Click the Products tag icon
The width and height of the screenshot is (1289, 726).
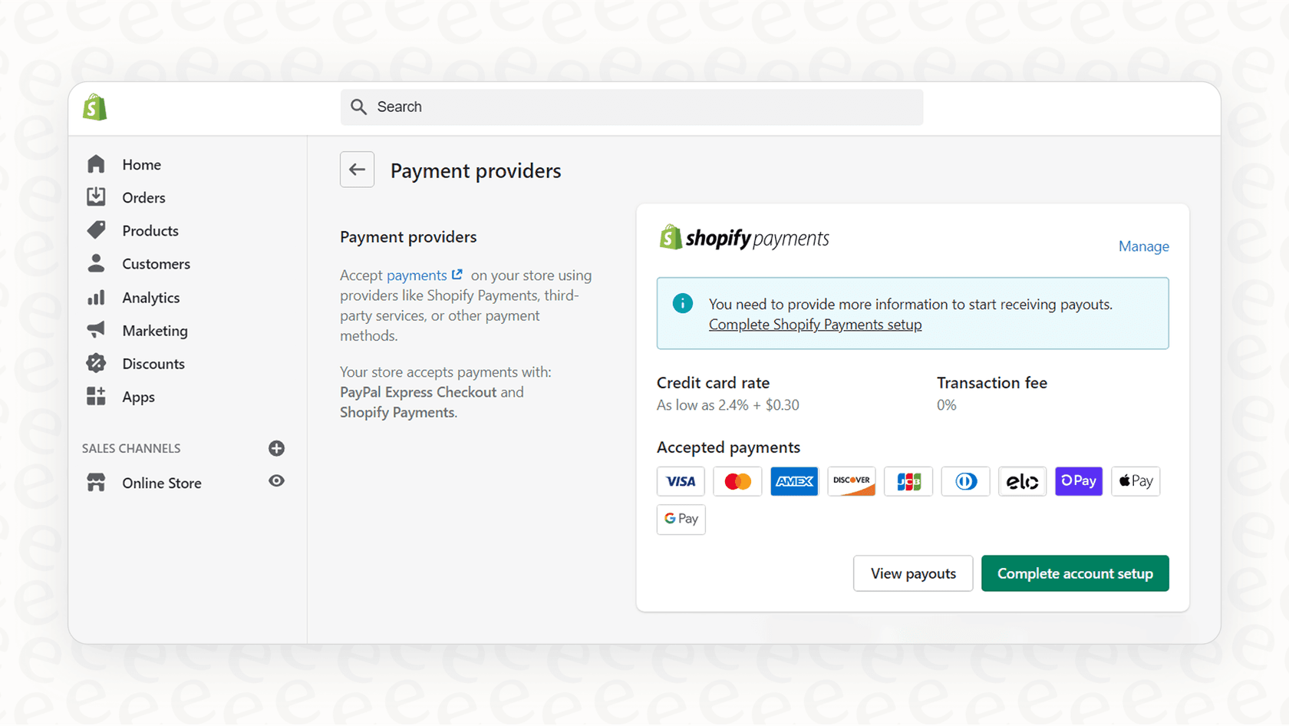pyautogui.click(x=96, y=229)
